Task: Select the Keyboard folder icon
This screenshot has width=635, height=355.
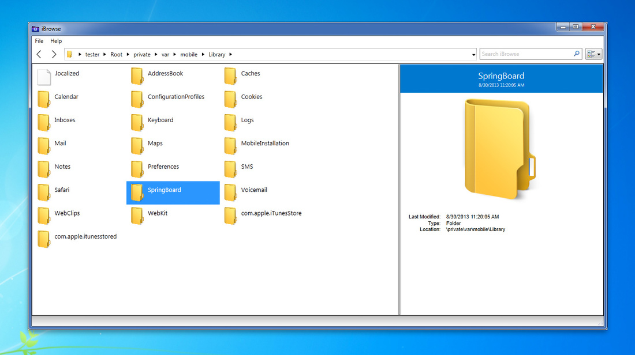Action: coord(137,123)
